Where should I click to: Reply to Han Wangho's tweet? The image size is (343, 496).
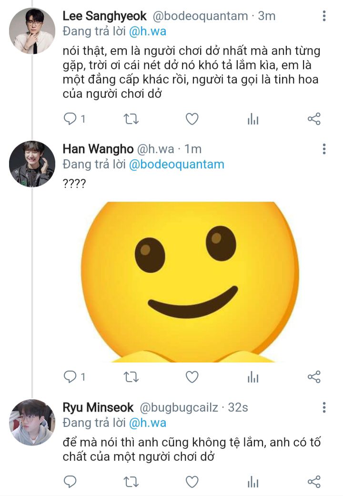pyautogui.click(x=70, y=377)
